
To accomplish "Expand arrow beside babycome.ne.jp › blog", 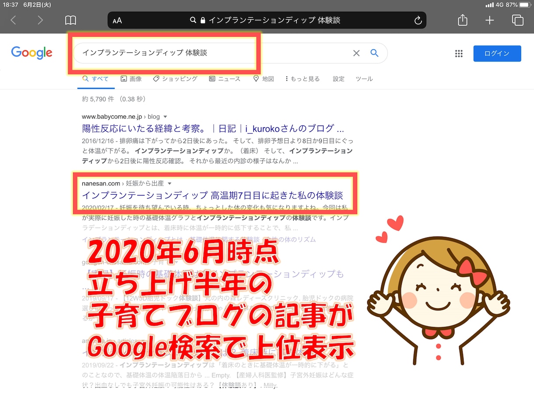I will (x=165, y=117).
